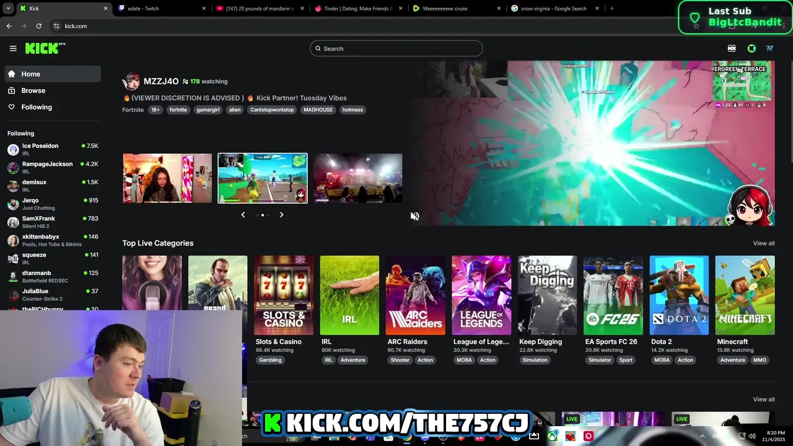Open squeeze in Following list
Viewport: 793px width, 446px height.
[52, 258]
